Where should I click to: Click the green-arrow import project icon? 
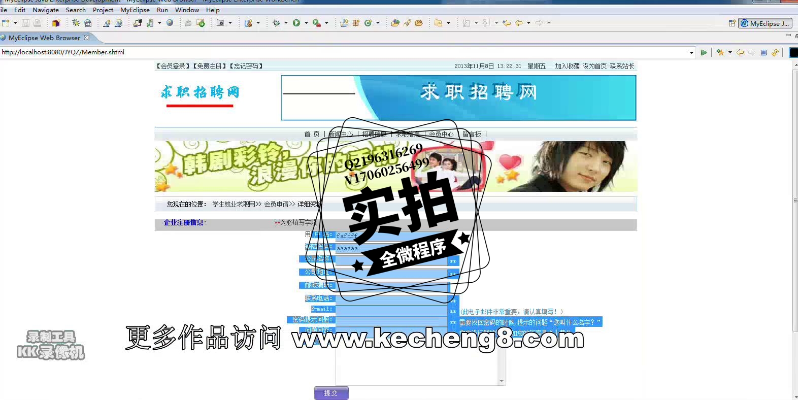coord(201,23)
